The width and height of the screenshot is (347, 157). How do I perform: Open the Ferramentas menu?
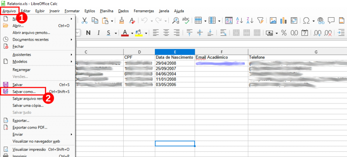pyautogui.click(x=144, y=11)
